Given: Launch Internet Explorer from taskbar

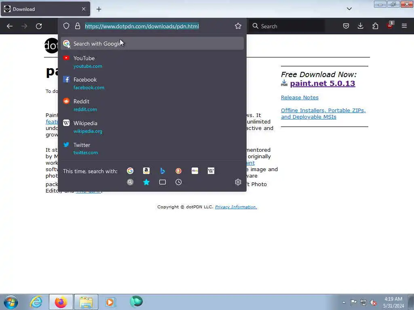Looking at the screenshot, I should pos(36,302).
